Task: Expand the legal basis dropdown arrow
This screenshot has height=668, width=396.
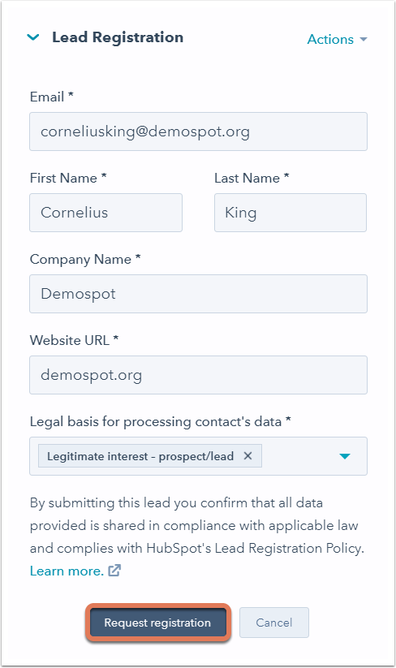Action: point(345,456)
